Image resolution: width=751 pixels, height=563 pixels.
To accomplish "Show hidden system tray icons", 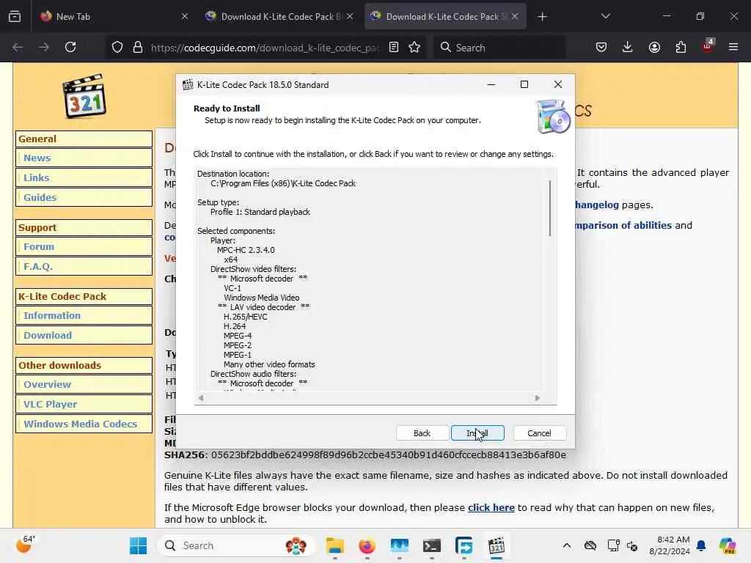I will coord(567,545).
